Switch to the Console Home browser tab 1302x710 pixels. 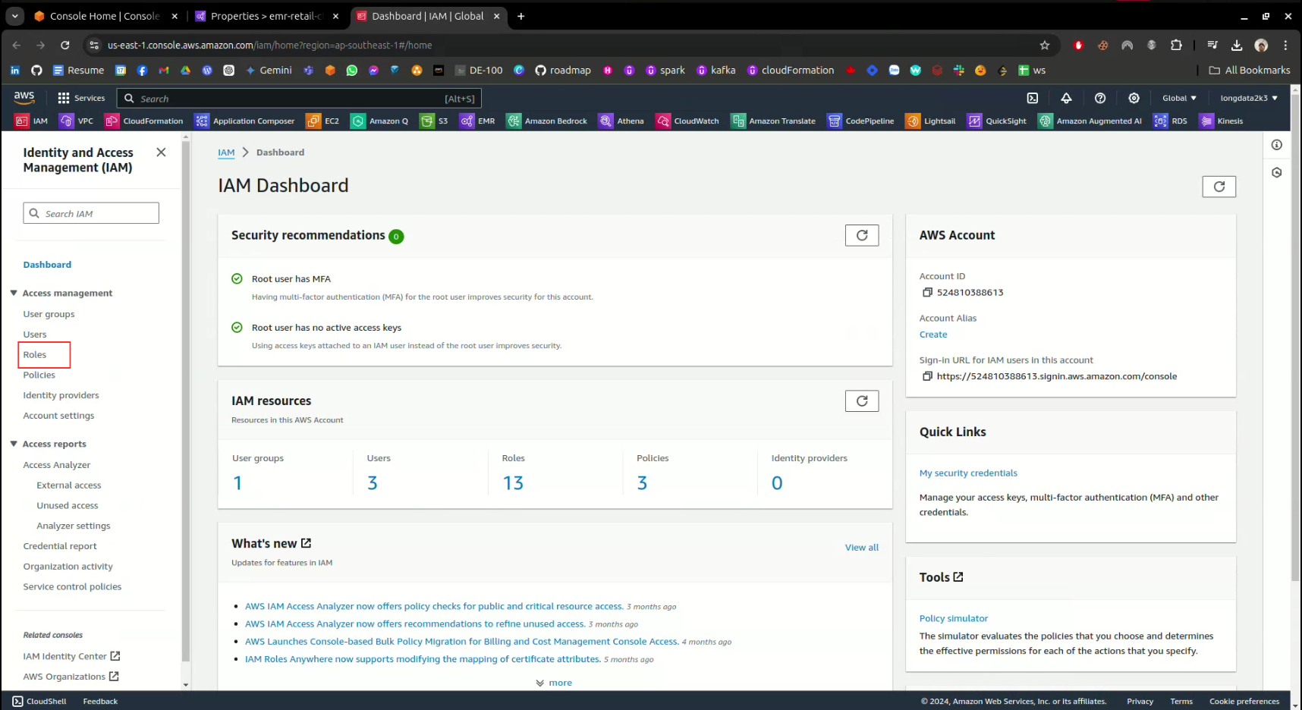click(104, 16)
